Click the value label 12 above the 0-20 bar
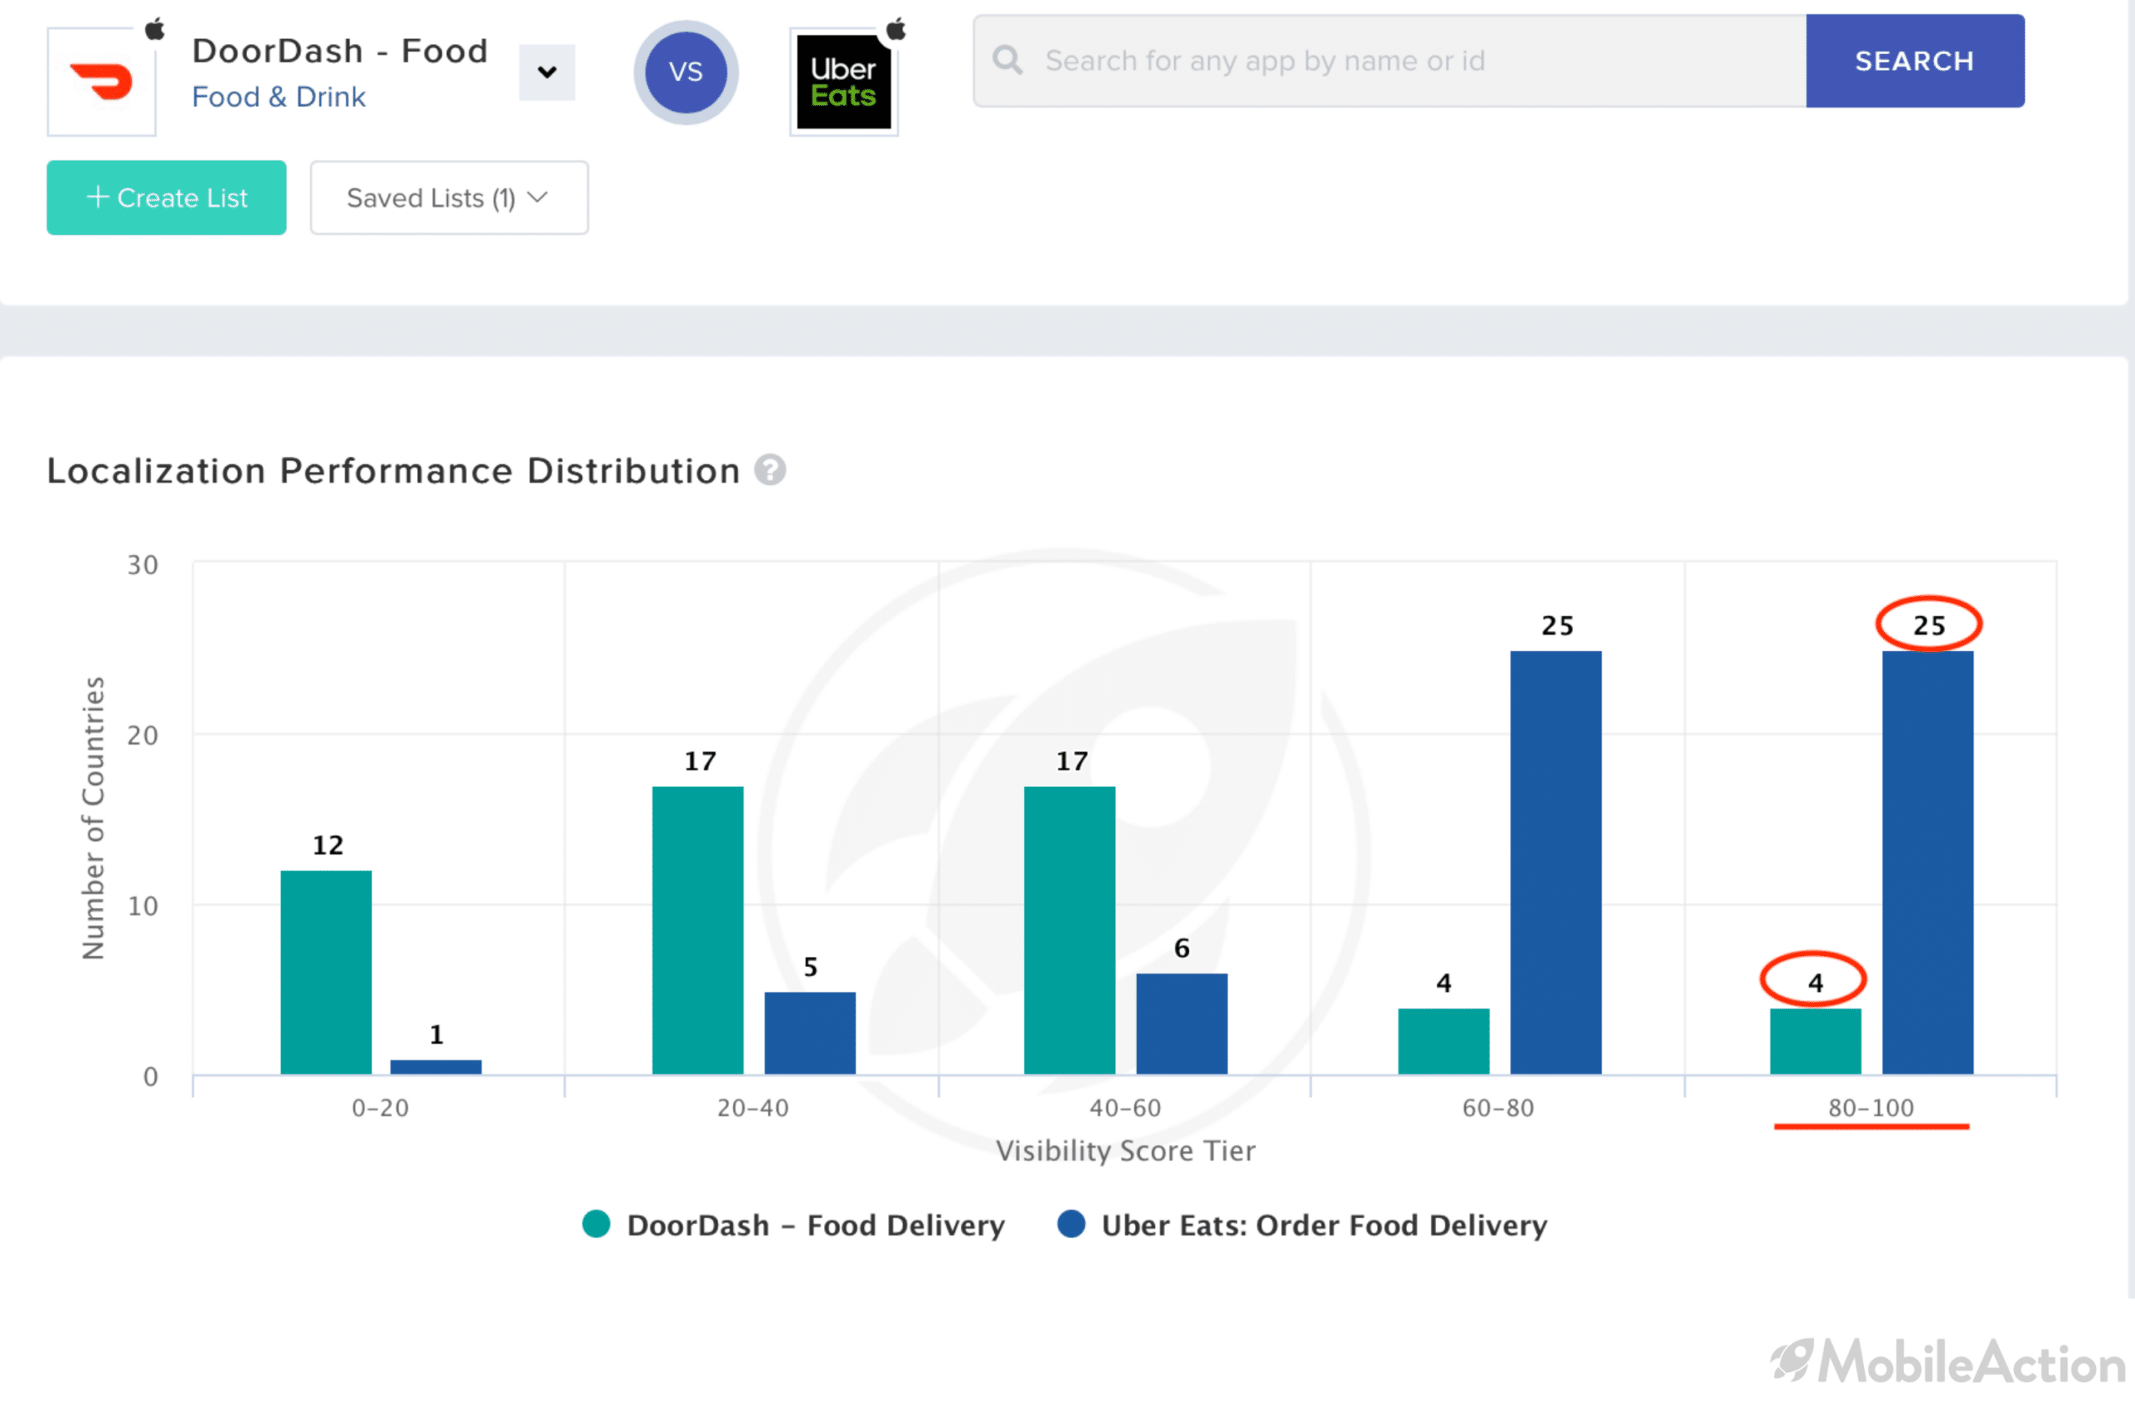This screenshot has height=1423, width=2135. [328, 845]
